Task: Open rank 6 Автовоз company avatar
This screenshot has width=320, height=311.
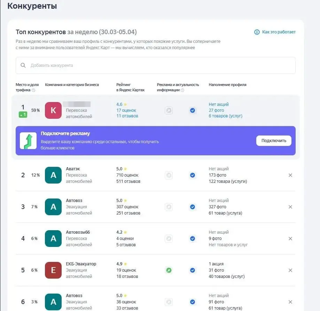Action: (x=53, y=302)
